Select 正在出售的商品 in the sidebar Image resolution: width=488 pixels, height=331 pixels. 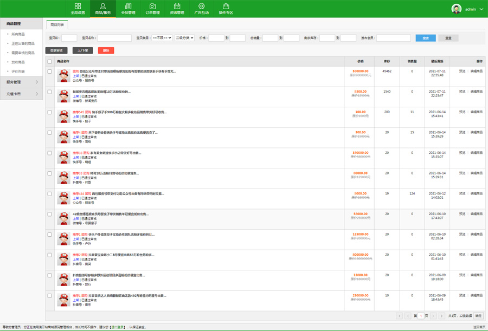tap(23, 44)
